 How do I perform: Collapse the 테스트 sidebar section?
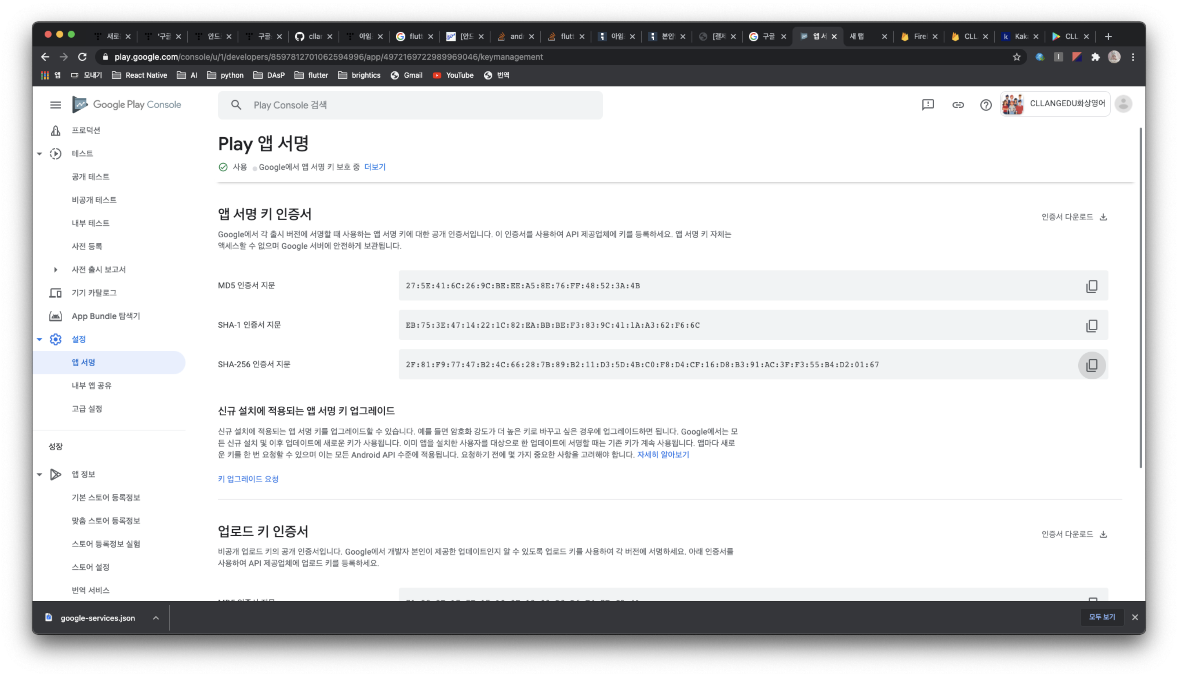39,153
